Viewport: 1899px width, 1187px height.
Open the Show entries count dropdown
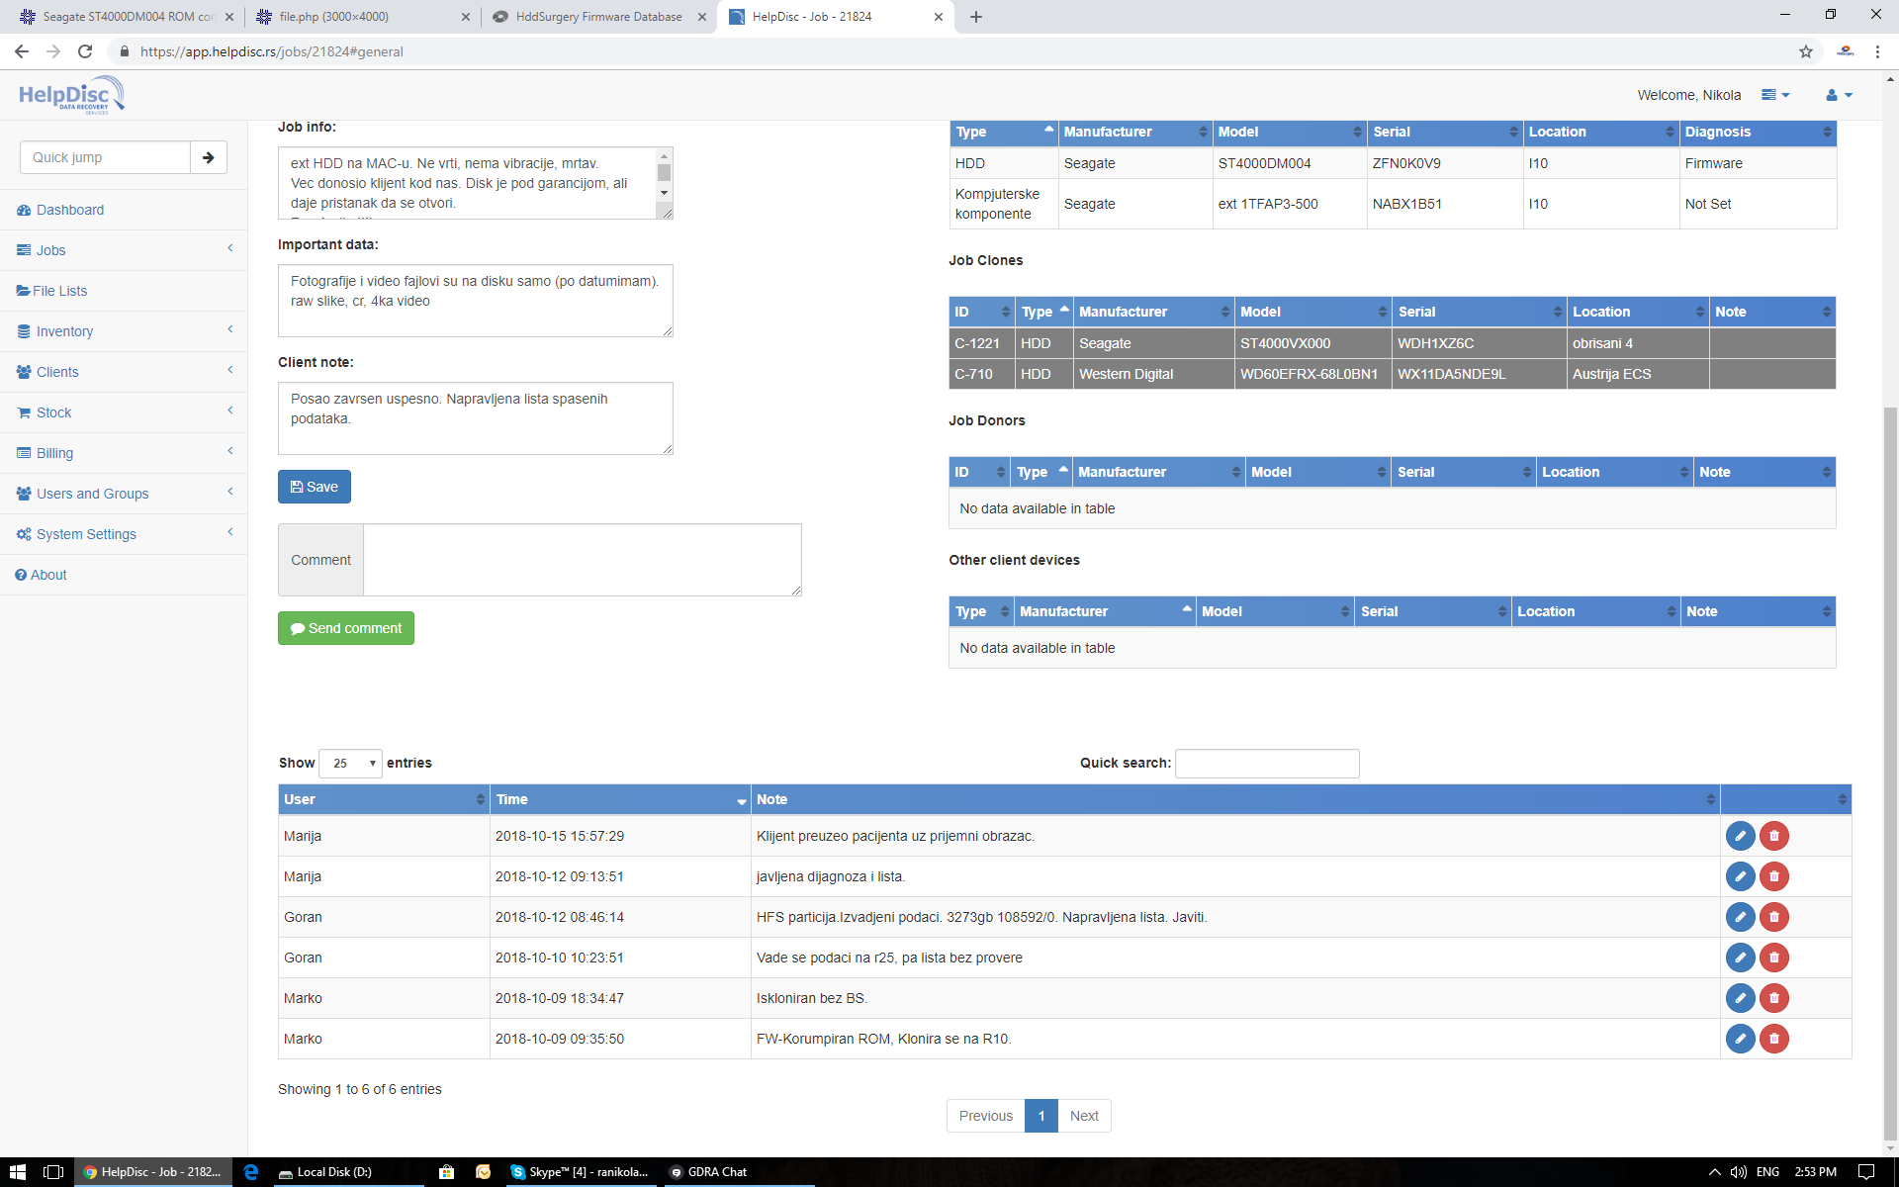tap(351, 764)
